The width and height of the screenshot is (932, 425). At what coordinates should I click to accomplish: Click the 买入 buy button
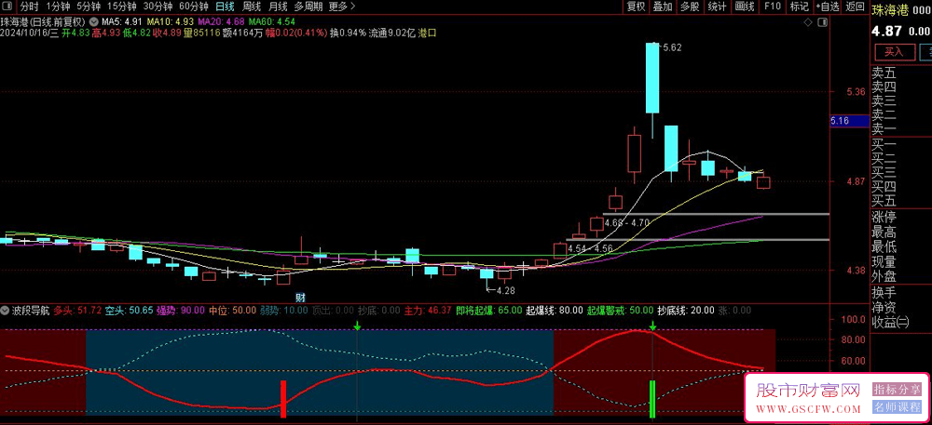click(894, 51)
